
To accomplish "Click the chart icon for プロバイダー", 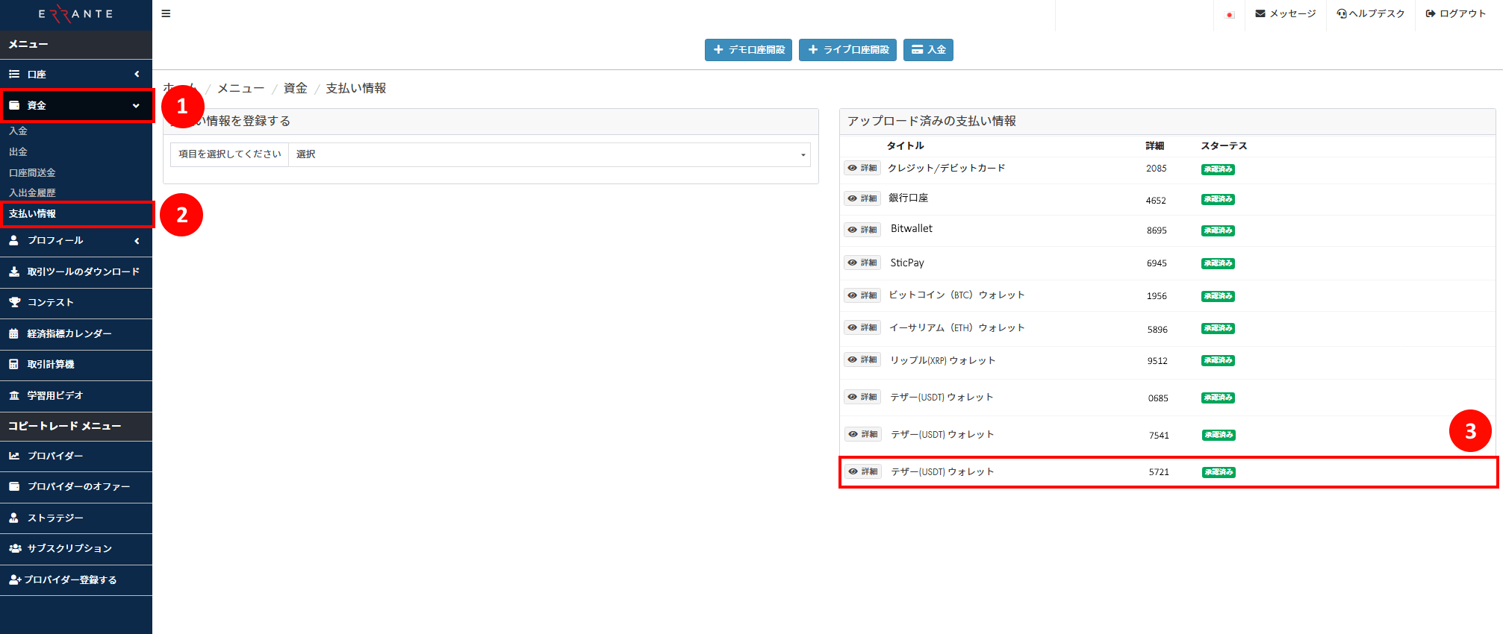I will coord(14,456).
